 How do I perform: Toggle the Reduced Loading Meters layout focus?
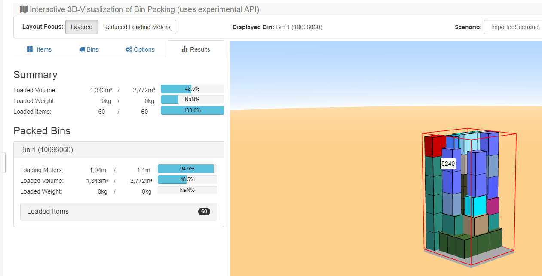(x=137, y=27)
